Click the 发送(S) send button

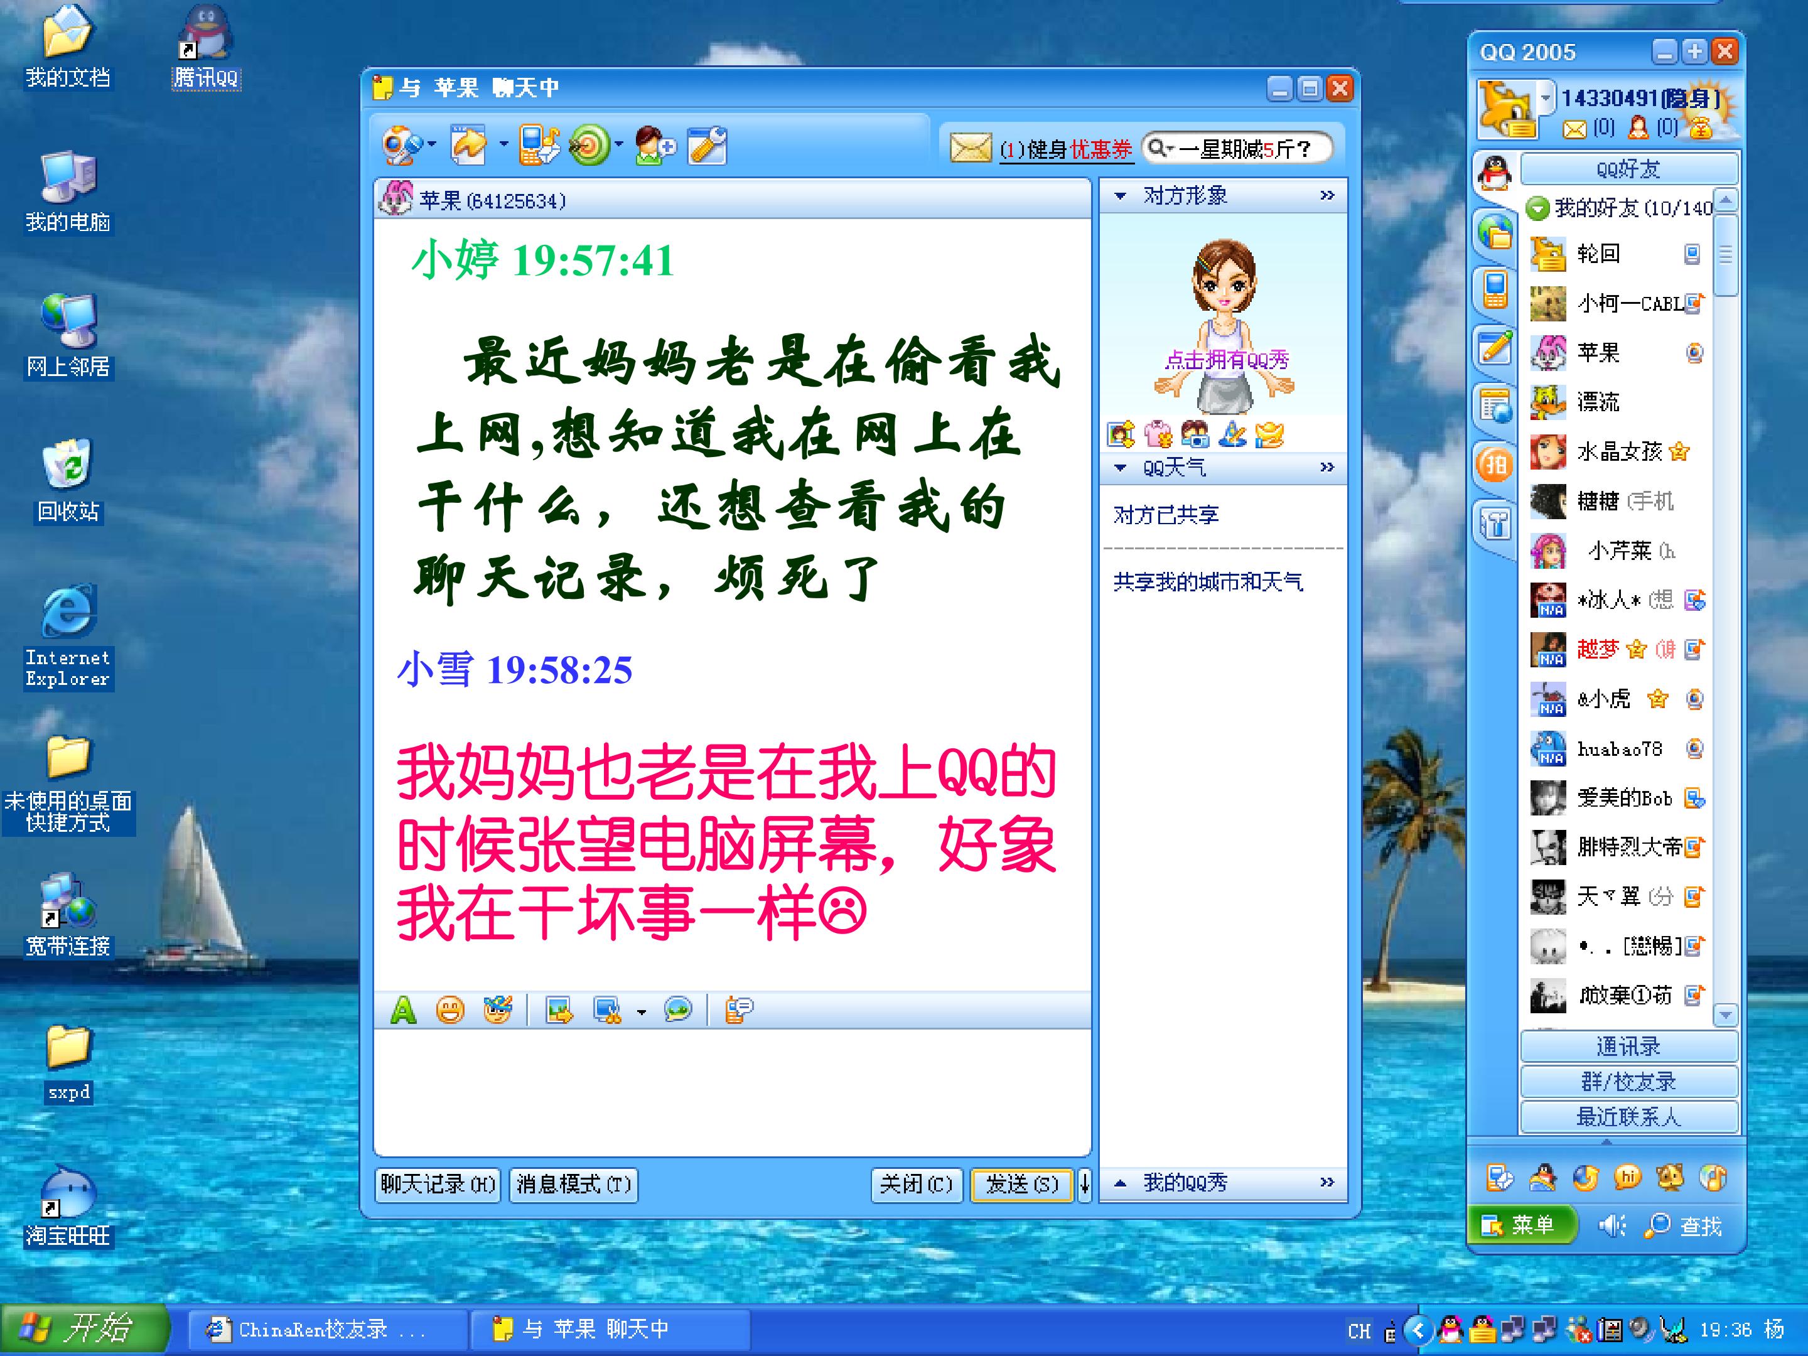(x=1021, y=1183)
